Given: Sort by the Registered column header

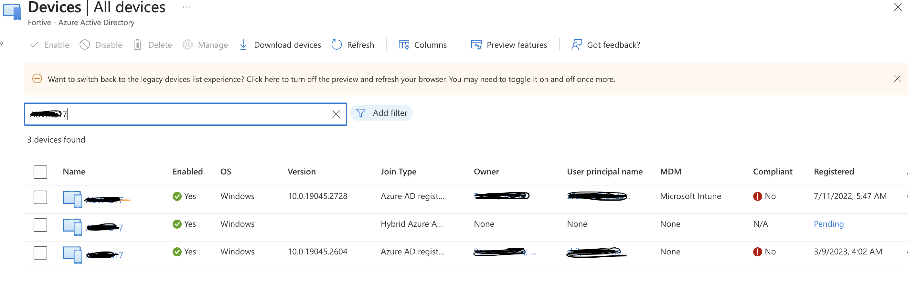Looking at the screenshot, I should [834, 172].
